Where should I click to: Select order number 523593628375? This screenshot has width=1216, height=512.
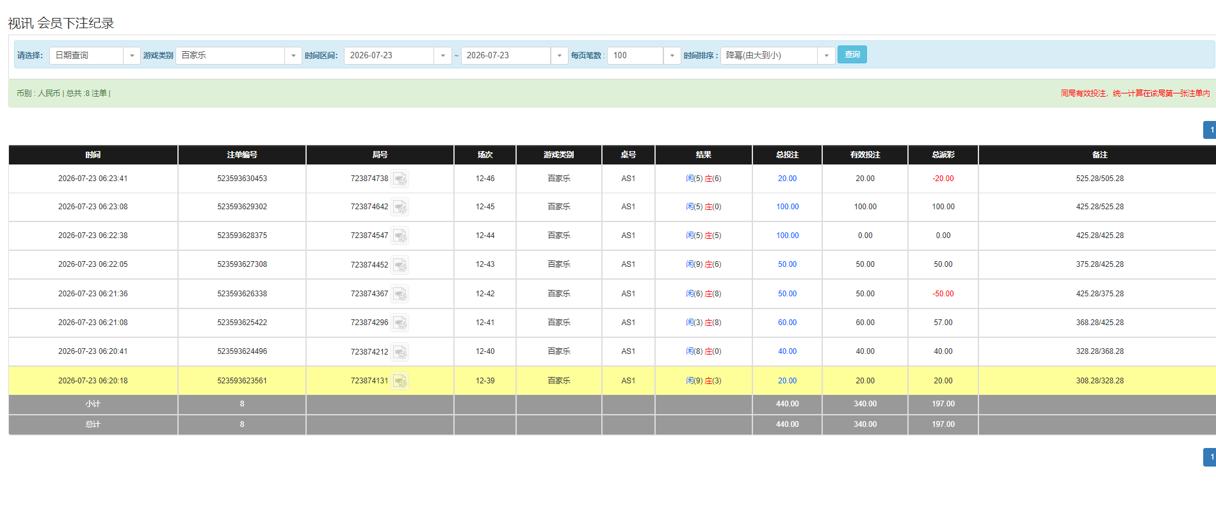pos(242,236)
